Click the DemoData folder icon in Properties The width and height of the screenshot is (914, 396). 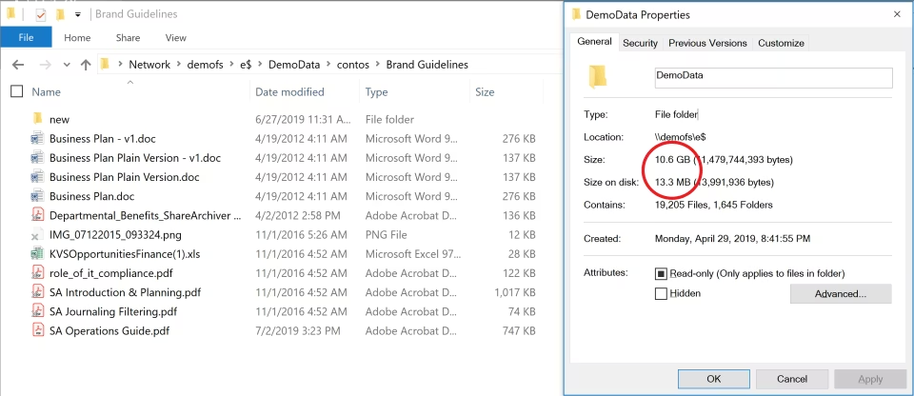coord(598,76)
